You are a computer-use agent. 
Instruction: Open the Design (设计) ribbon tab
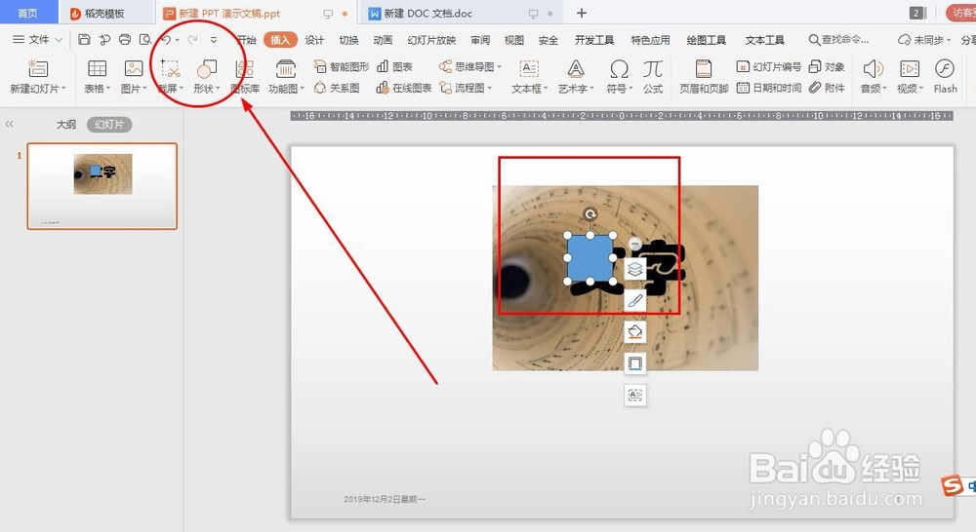tap(314, 40)
